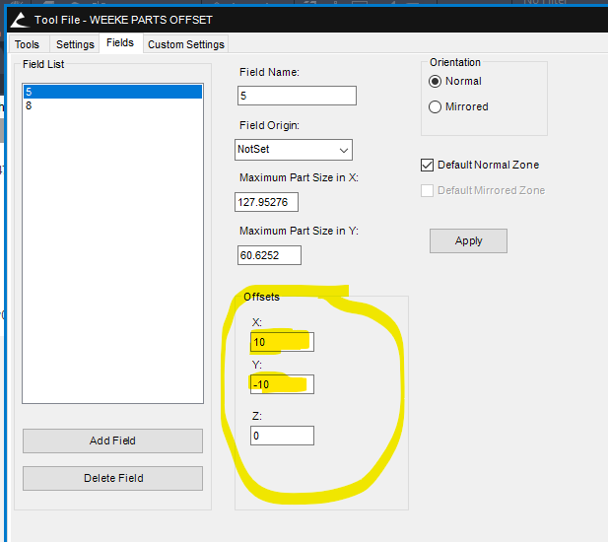Image resolution: width=608 pixels, height=542 pixels.
Task: Click the Maximum Part Size in X field
Action: pos(266,202)
